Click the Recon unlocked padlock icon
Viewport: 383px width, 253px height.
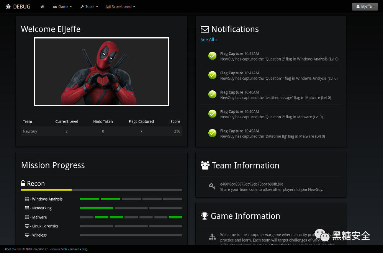[x=23, y=183]
